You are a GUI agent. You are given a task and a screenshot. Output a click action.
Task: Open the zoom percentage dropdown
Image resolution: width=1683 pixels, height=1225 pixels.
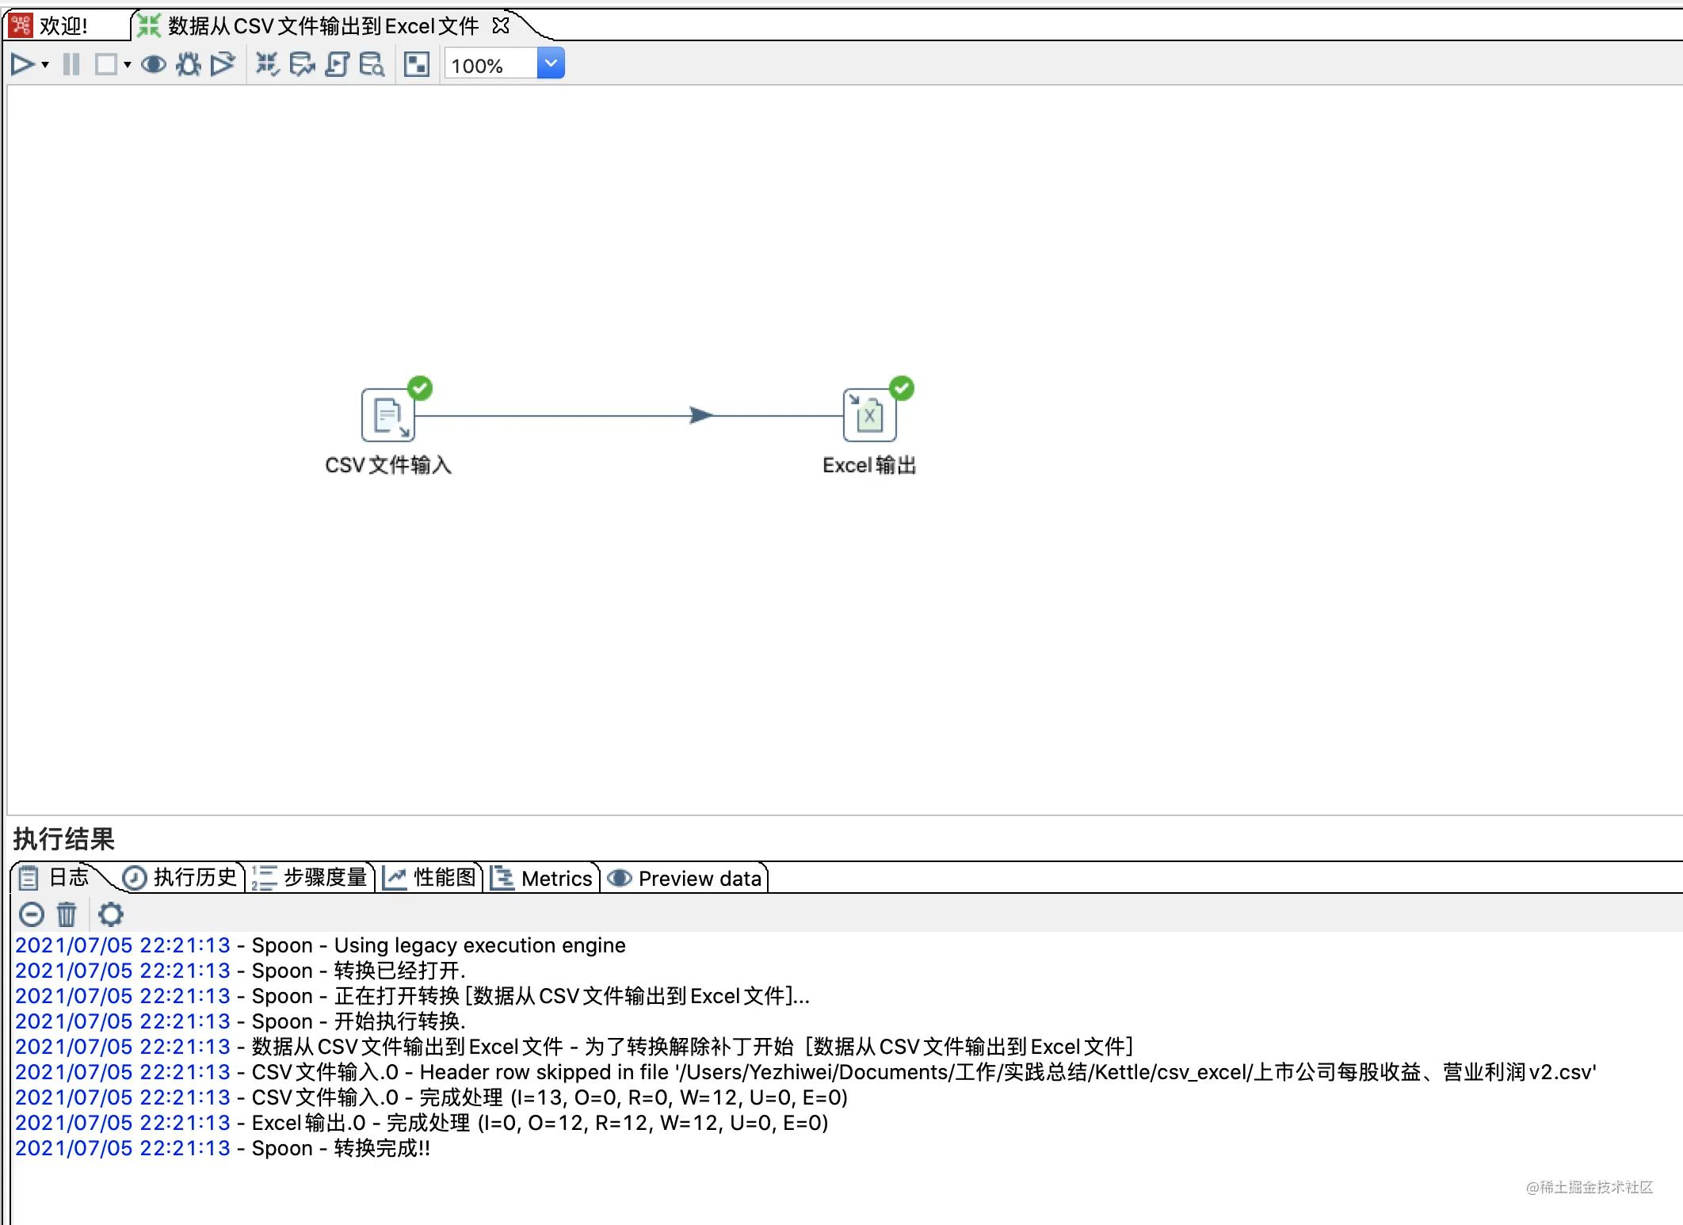(551, 64)
